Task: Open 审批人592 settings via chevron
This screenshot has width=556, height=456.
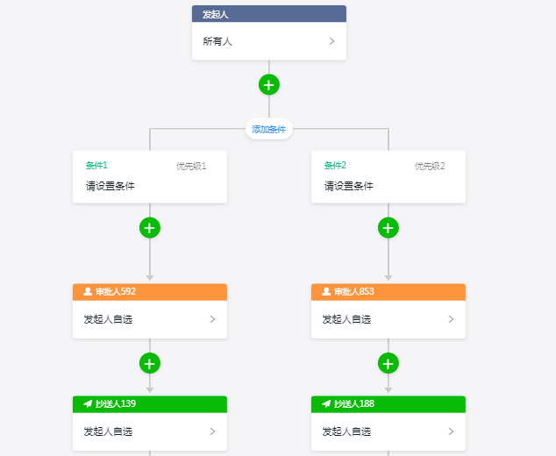Action: tap(212, 319)
